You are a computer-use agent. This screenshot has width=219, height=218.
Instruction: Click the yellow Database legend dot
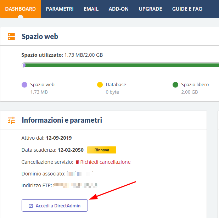(x=100, y=85)
